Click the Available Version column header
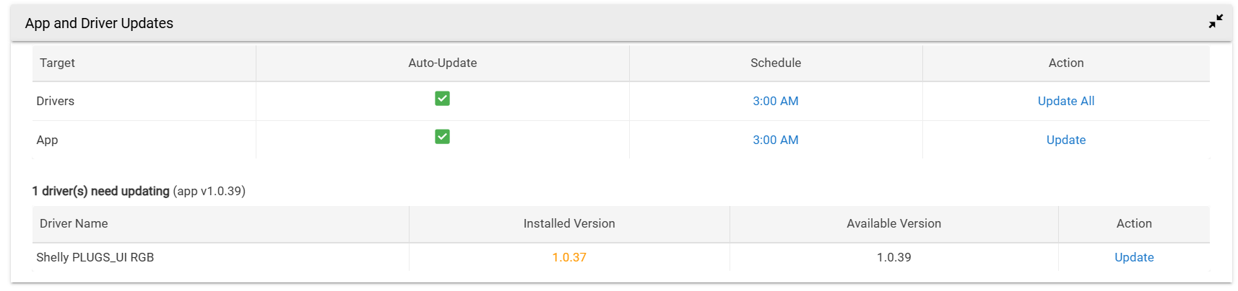The height and width of the screenshot is (291, 1238). [x=893, y=223]
